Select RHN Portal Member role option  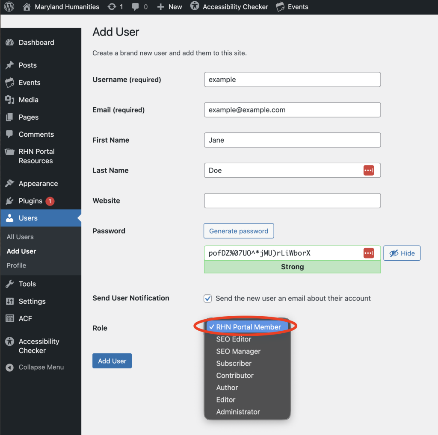pos(247,327)
